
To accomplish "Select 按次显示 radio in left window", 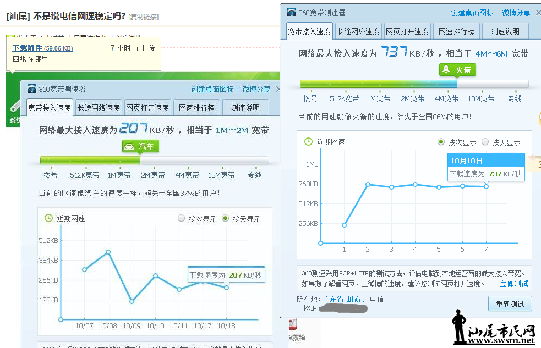I will (181, 218).
